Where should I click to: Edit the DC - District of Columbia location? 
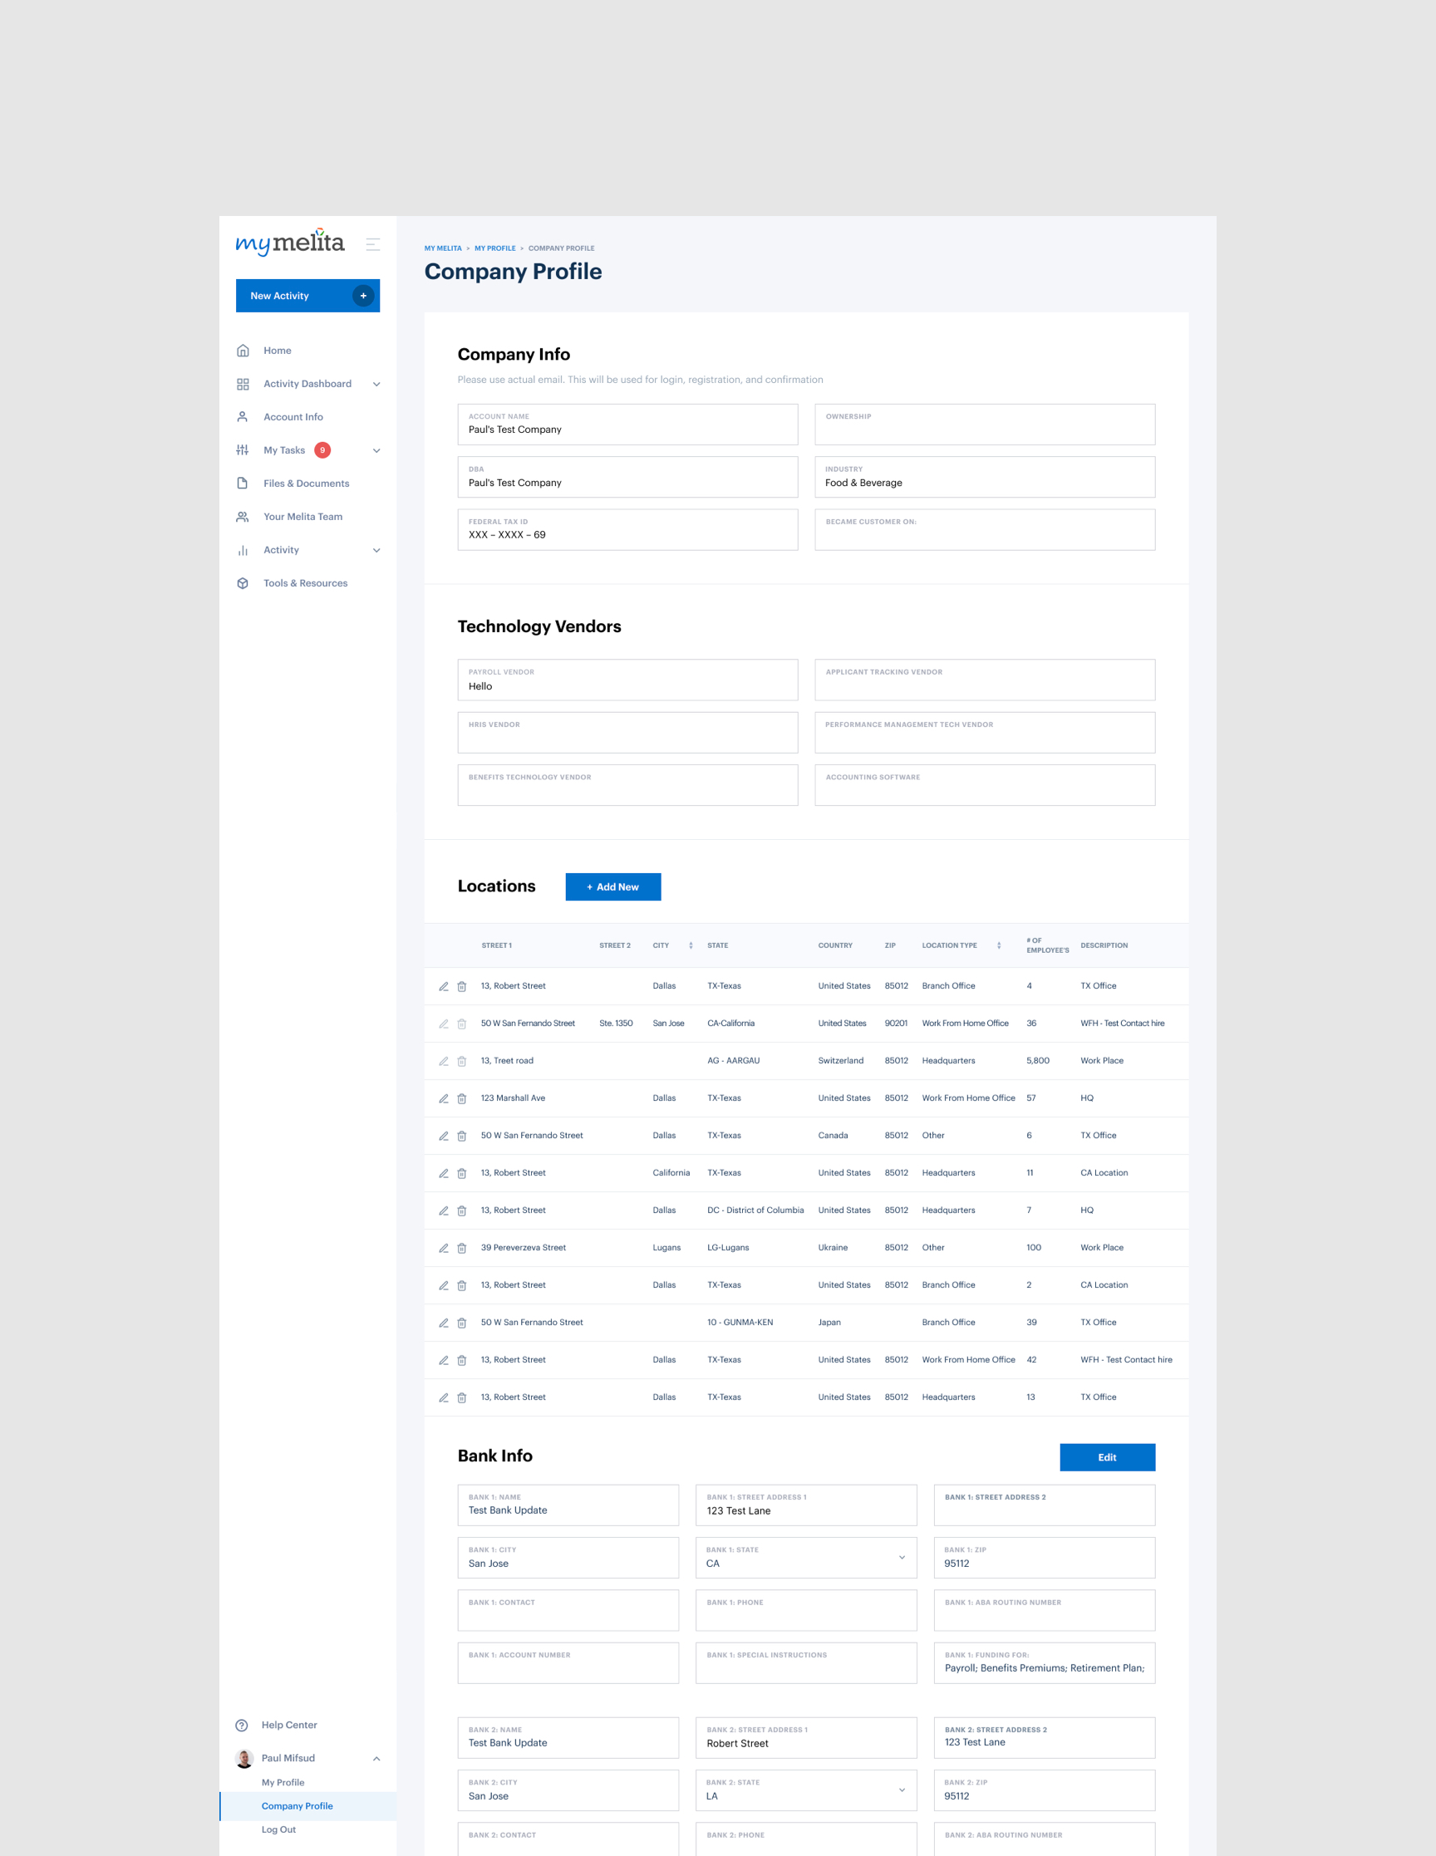[x=444, y=1211]
